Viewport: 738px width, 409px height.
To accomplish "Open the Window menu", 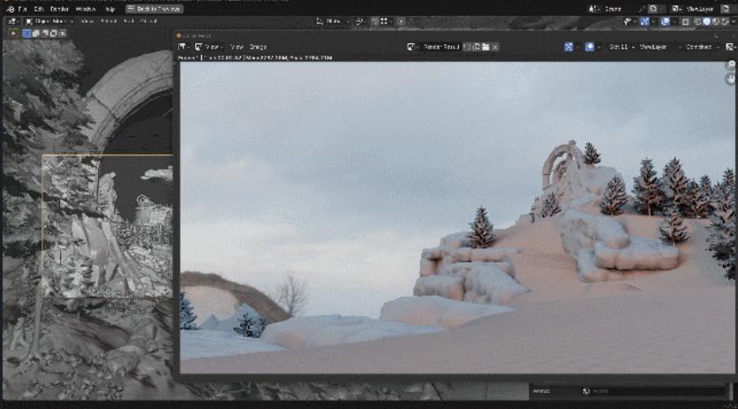I will pos(86,9).
